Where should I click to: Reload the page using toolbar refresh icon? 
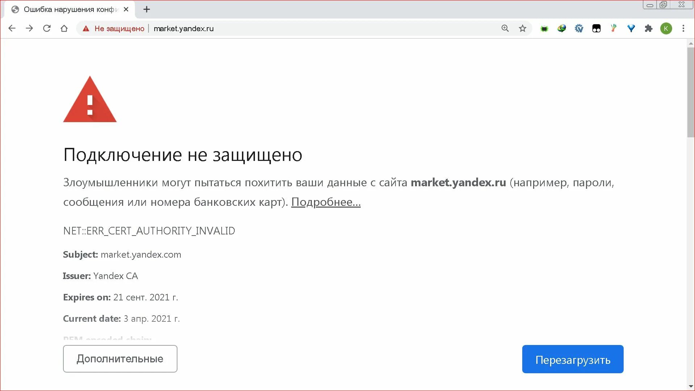(47, 28)
